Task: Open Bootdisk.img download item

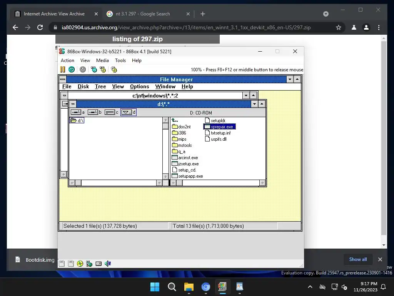Action: point(35,260)
